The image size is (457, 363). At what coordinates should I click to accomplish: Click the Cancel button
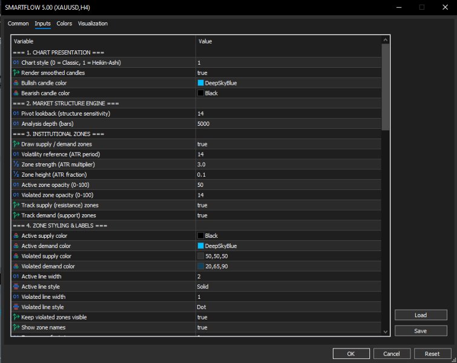[x=392, y=354]
